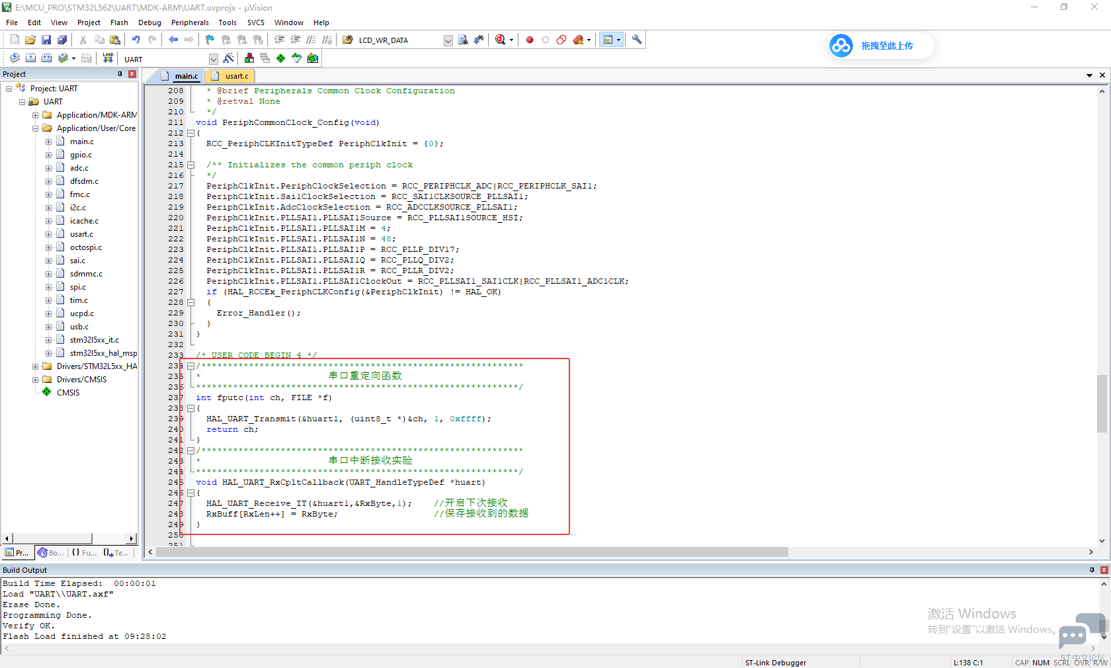The height and width of the screenshot is (668, 1111).
Task: Switch to Functions panel tab
Action: coord(84,553)
